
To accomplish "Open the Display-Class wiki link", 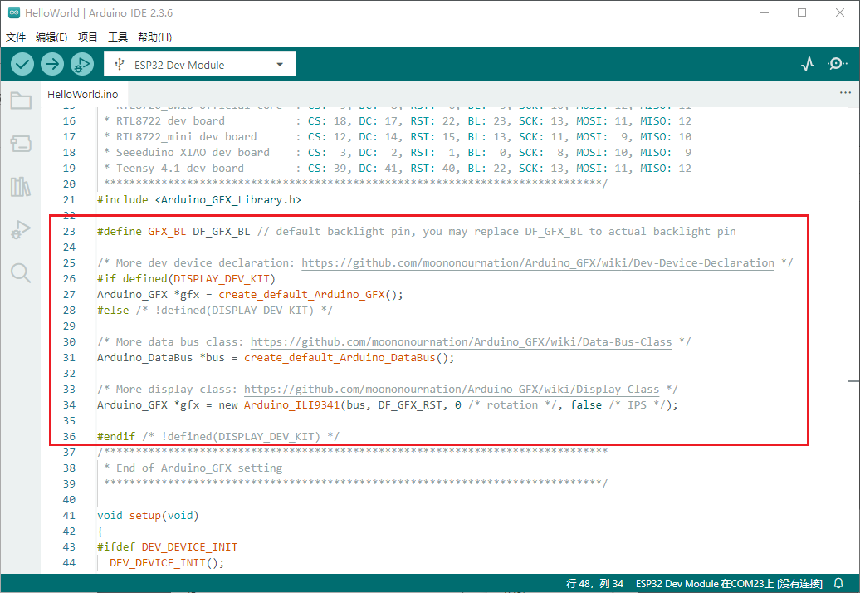I will pos(452,389).
